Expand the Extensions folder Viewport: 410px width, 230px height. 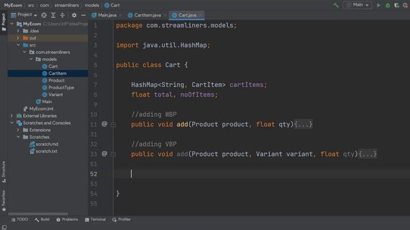tap(18, 130)
